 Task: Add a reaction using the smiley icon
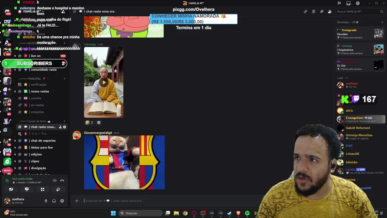[99, 122]
